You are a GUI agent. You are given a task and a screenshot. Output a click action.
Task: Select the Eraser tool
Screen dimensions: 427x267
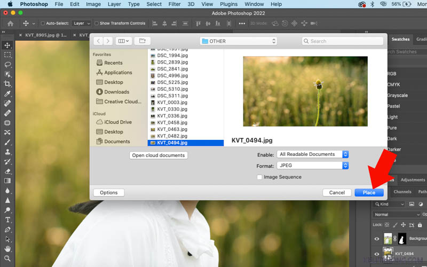(7, 171)
